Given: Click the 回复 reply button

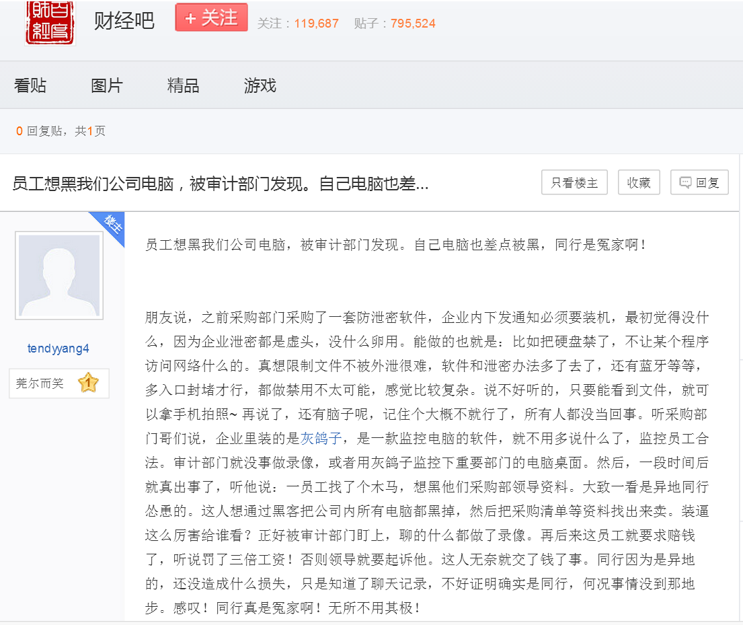Looking at the screenshot, I should click(699, 182).
